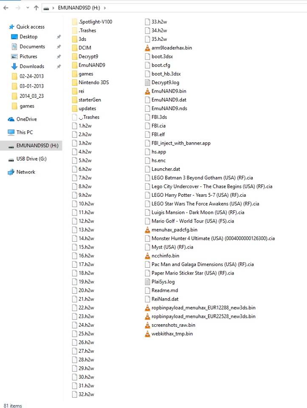Open the recent locations dropdown arrow

pyautogui.click(x=28, y=8)
